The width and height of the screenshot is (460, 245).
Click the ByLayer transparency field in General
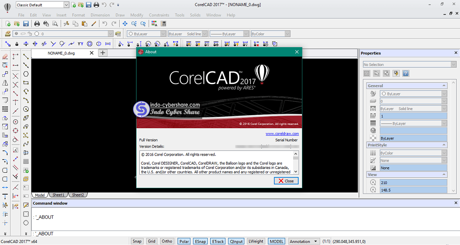pos(413,138)
